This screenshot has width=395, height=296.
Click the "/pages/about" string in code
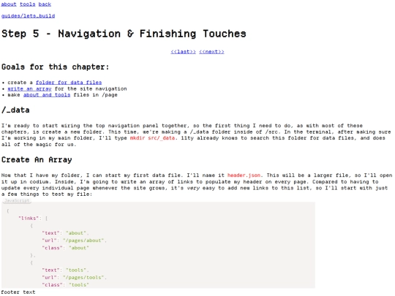click(83, 240)
